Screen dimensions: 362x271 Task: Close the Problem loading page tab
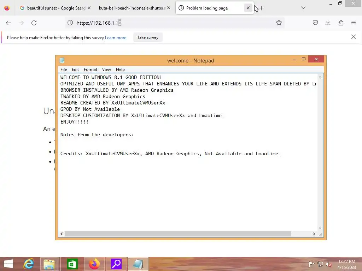[x=248, y=8]
